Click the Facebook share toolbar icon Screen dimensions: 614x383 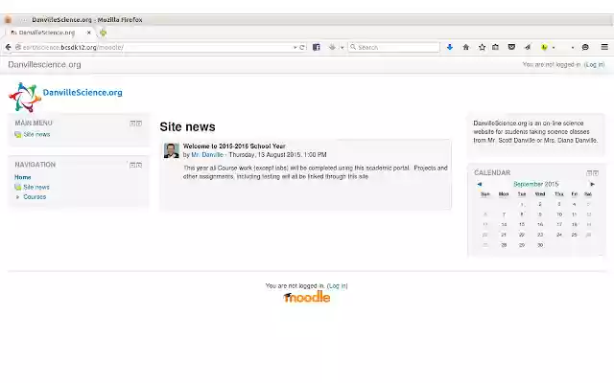[x=317, y=47]
